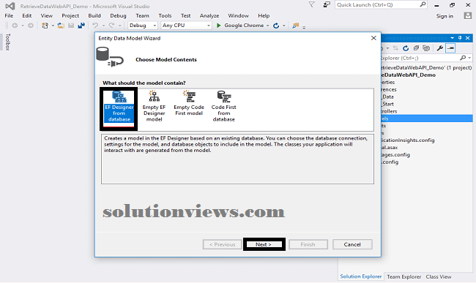Open the Test menu

pos(185,16)
